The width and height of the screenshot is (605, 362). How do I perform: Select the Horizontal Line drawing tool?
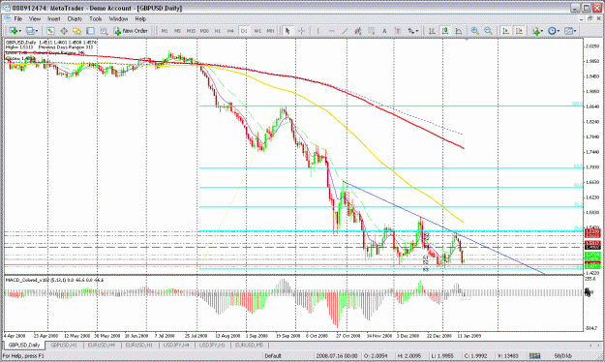pyautogui.click(x=331, y=31)
